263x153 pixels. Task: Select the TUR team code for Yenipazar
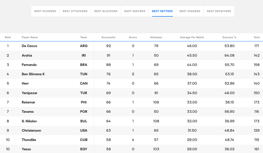[84, 93]
